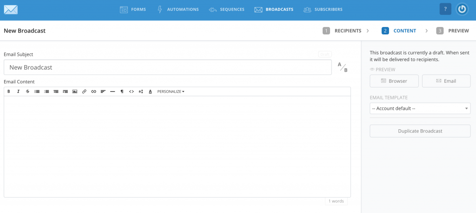Click the '1 words' counter
This screenshot has width=476, height=213.
coord(336,201)
